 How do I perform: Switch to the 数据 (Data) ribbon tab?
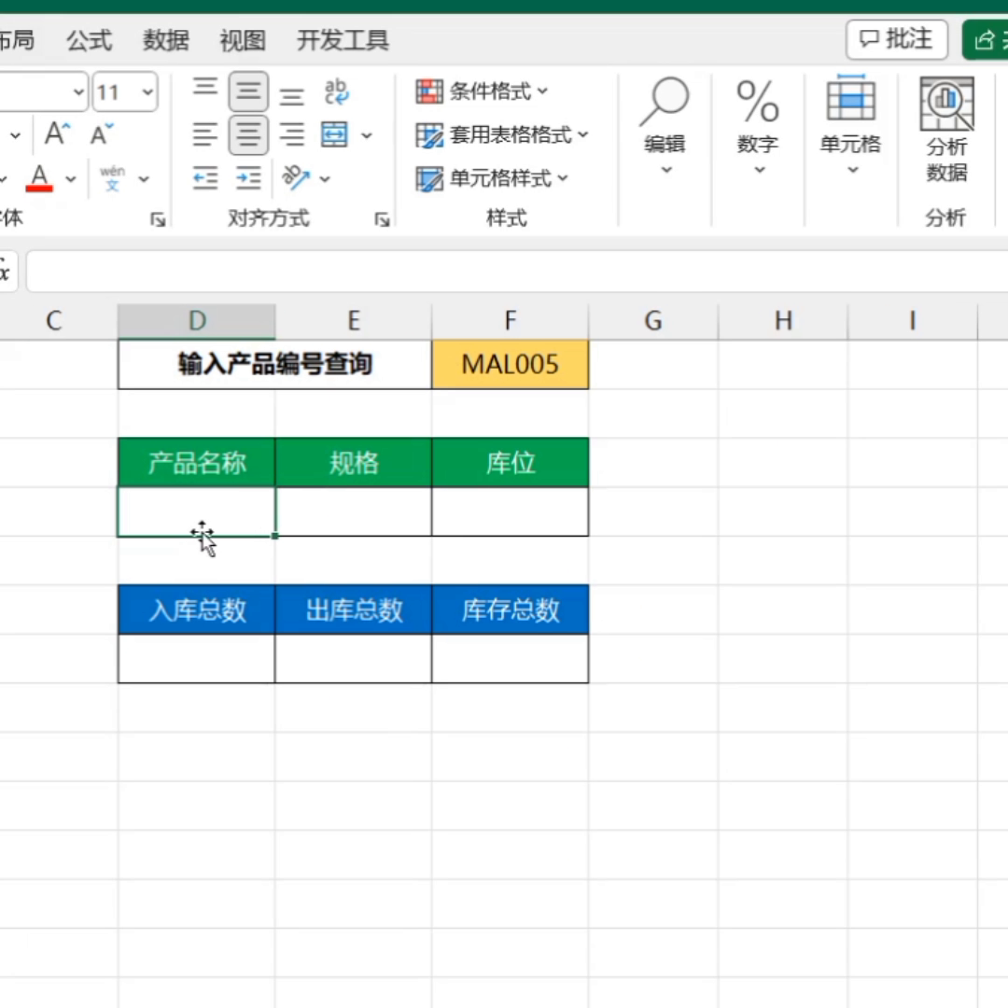tap(165, 40)
